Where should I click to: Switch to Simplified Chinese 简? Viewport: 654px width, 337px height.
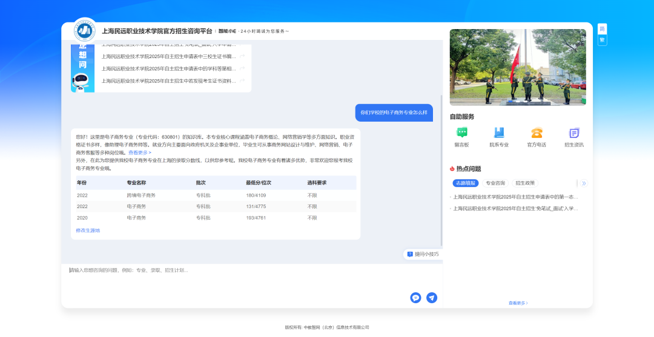(x=602, y=29)
